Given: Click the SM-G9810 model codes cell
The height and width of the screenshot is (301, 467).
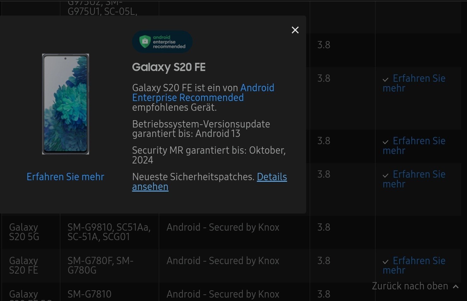Looking at the screenshot, I should pos(109,232).
